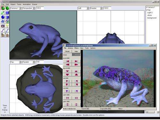Click the stereo frog image preview
The width and height of the screenshot is (160, 120).
coord(118,79)
